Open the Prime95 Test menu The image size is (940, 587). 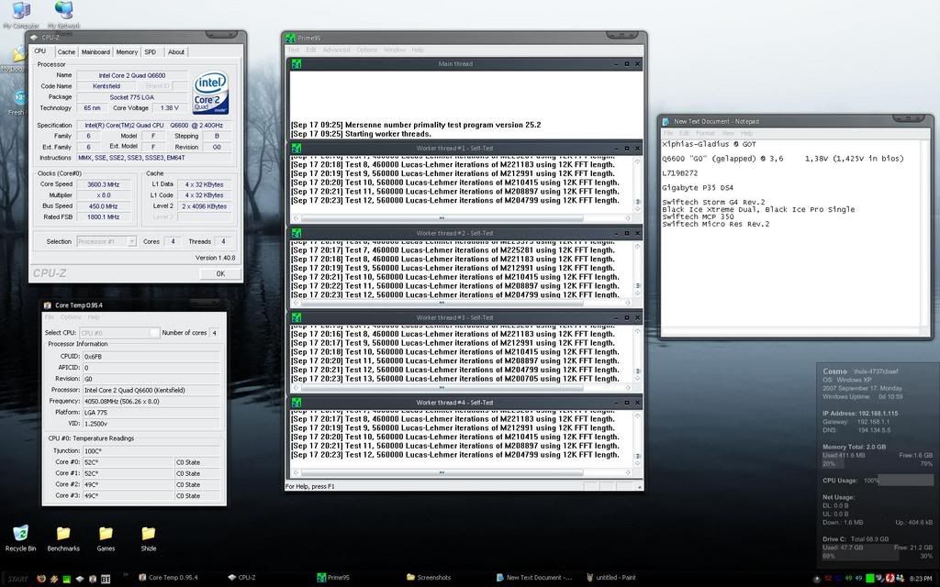(x=294, y=50)
